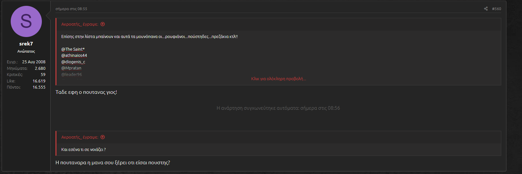The width and height of the screenshot is (522, 174).
Task: Click the post timestamp σήμερα στις 08:55
Action: 71,9
